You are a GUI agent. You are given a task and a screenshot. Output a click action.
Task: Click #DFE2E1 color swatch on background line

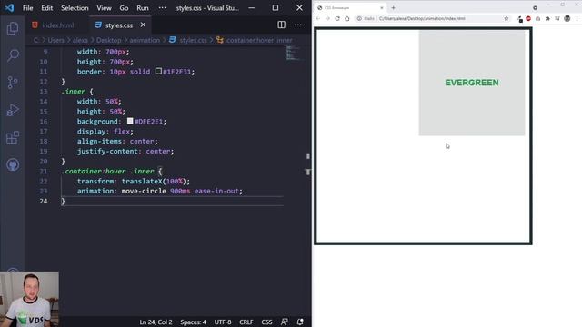click(x=130, y=121)
